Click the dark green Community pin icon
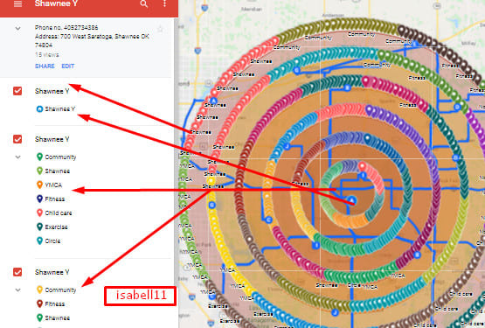 click(39, 157)
